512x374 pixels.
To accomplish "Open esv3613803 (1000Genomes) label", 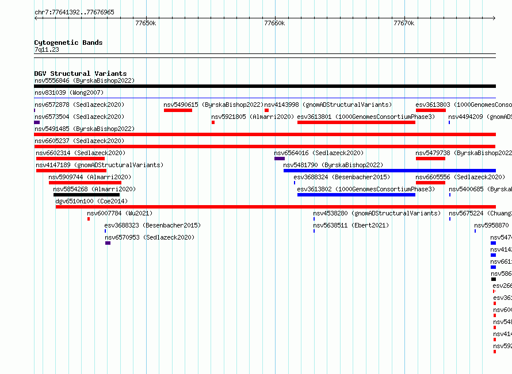I will pos(464,105).
